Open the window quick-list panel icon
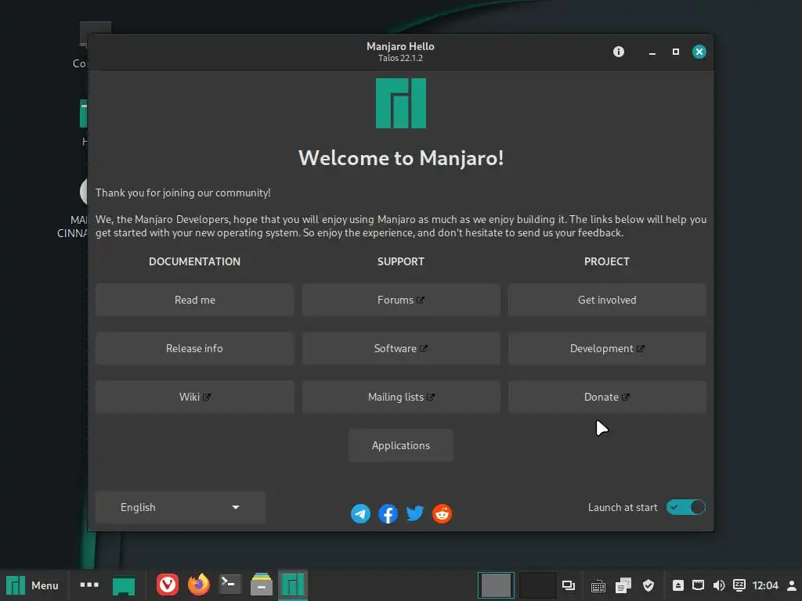Screen dimensions: 802x601 pos(569,585)
